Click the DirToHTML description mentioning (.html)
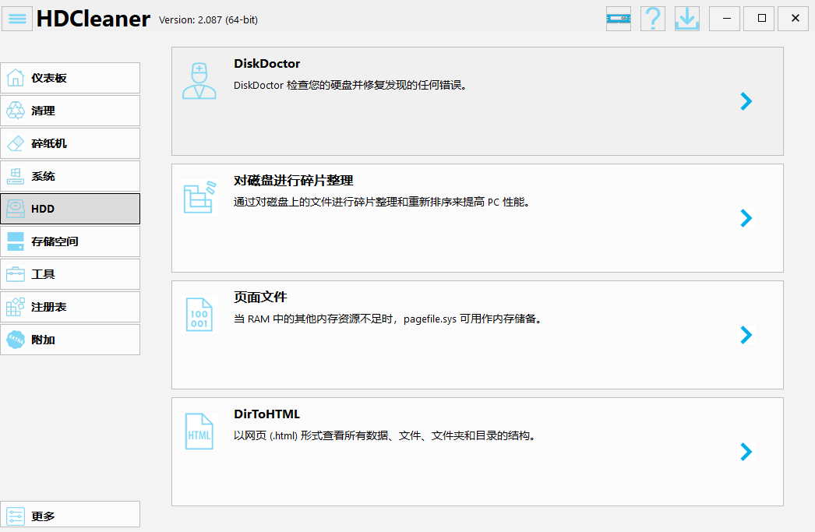The image size is (815, 532). (385, 436)
